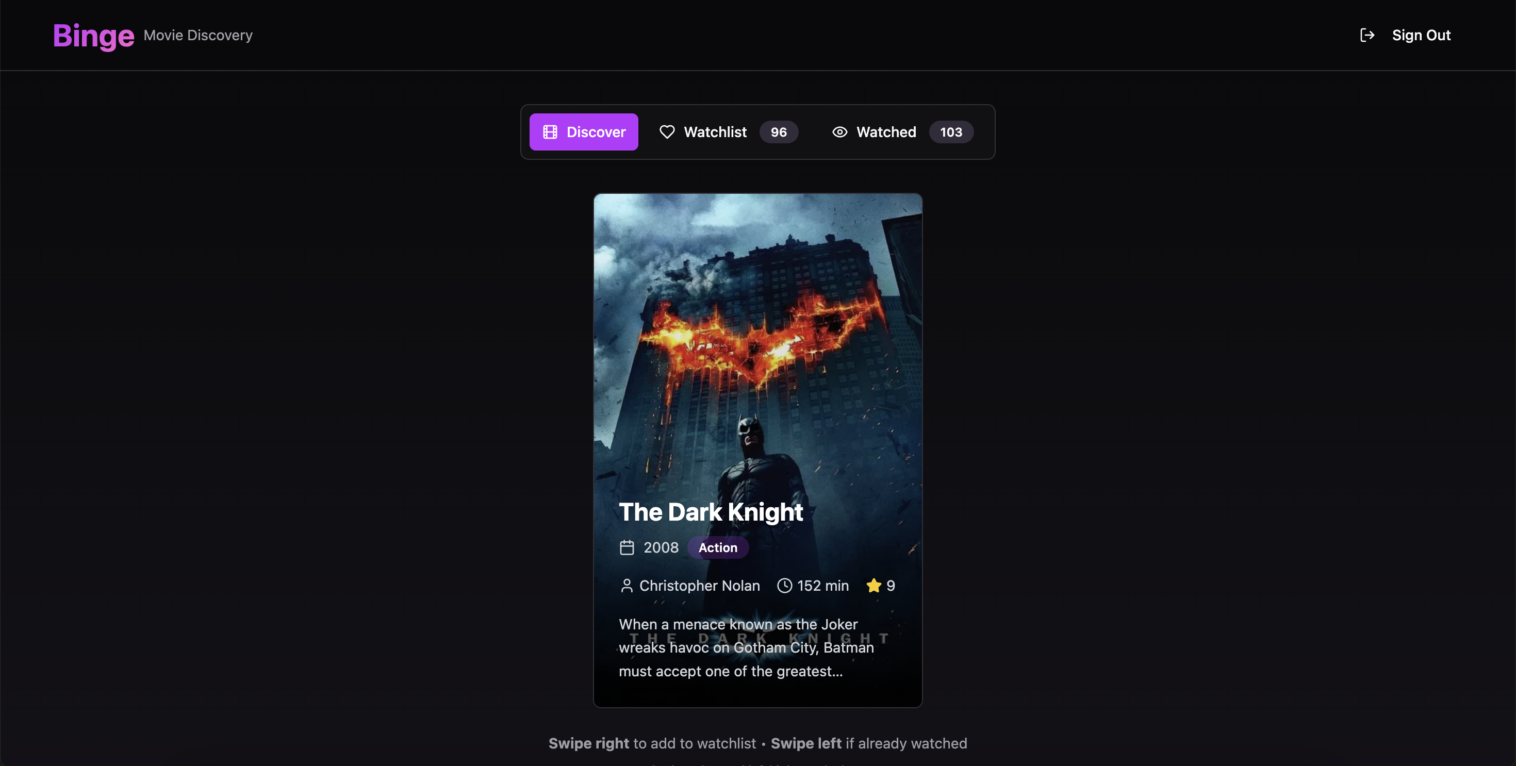The width and height of the screenshot is (1516, 766).
Task: Click the rating value 9
Action: (x=891, y=586)
